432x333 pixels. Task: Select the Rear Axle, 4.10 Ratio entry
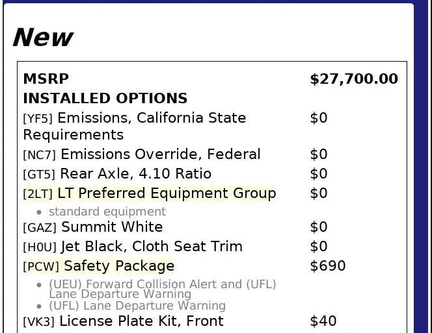click(117, 174)
